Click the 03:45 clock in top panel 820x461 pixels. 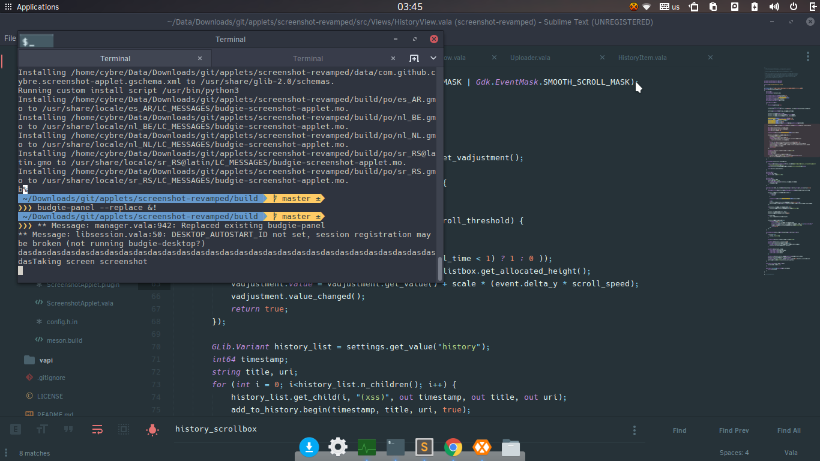click(410, 7)
